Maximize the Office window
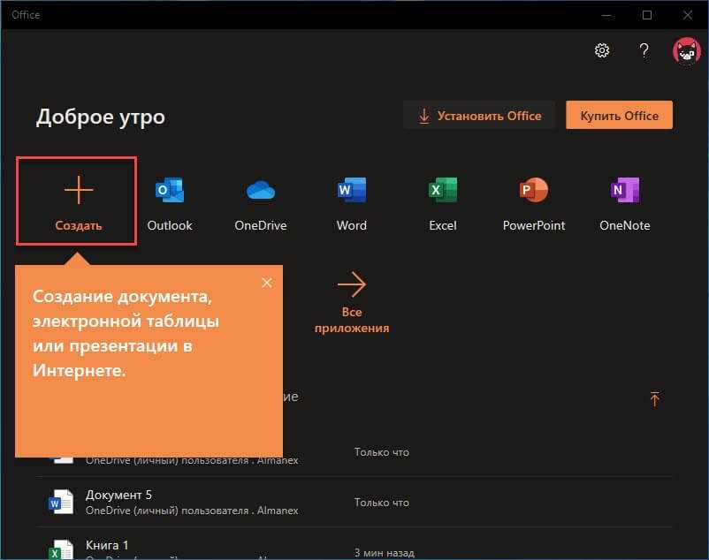This screenshot has height=560, width=709. [647, 15]
